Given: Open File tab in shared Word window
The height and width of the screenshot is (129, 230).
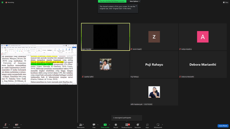Looking at the screenshot, I should [x=2, y=47].
